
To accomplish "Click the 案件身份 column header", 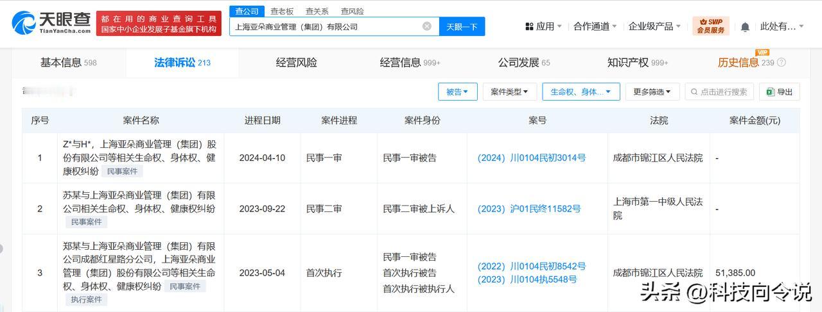I will pos(422,120).
